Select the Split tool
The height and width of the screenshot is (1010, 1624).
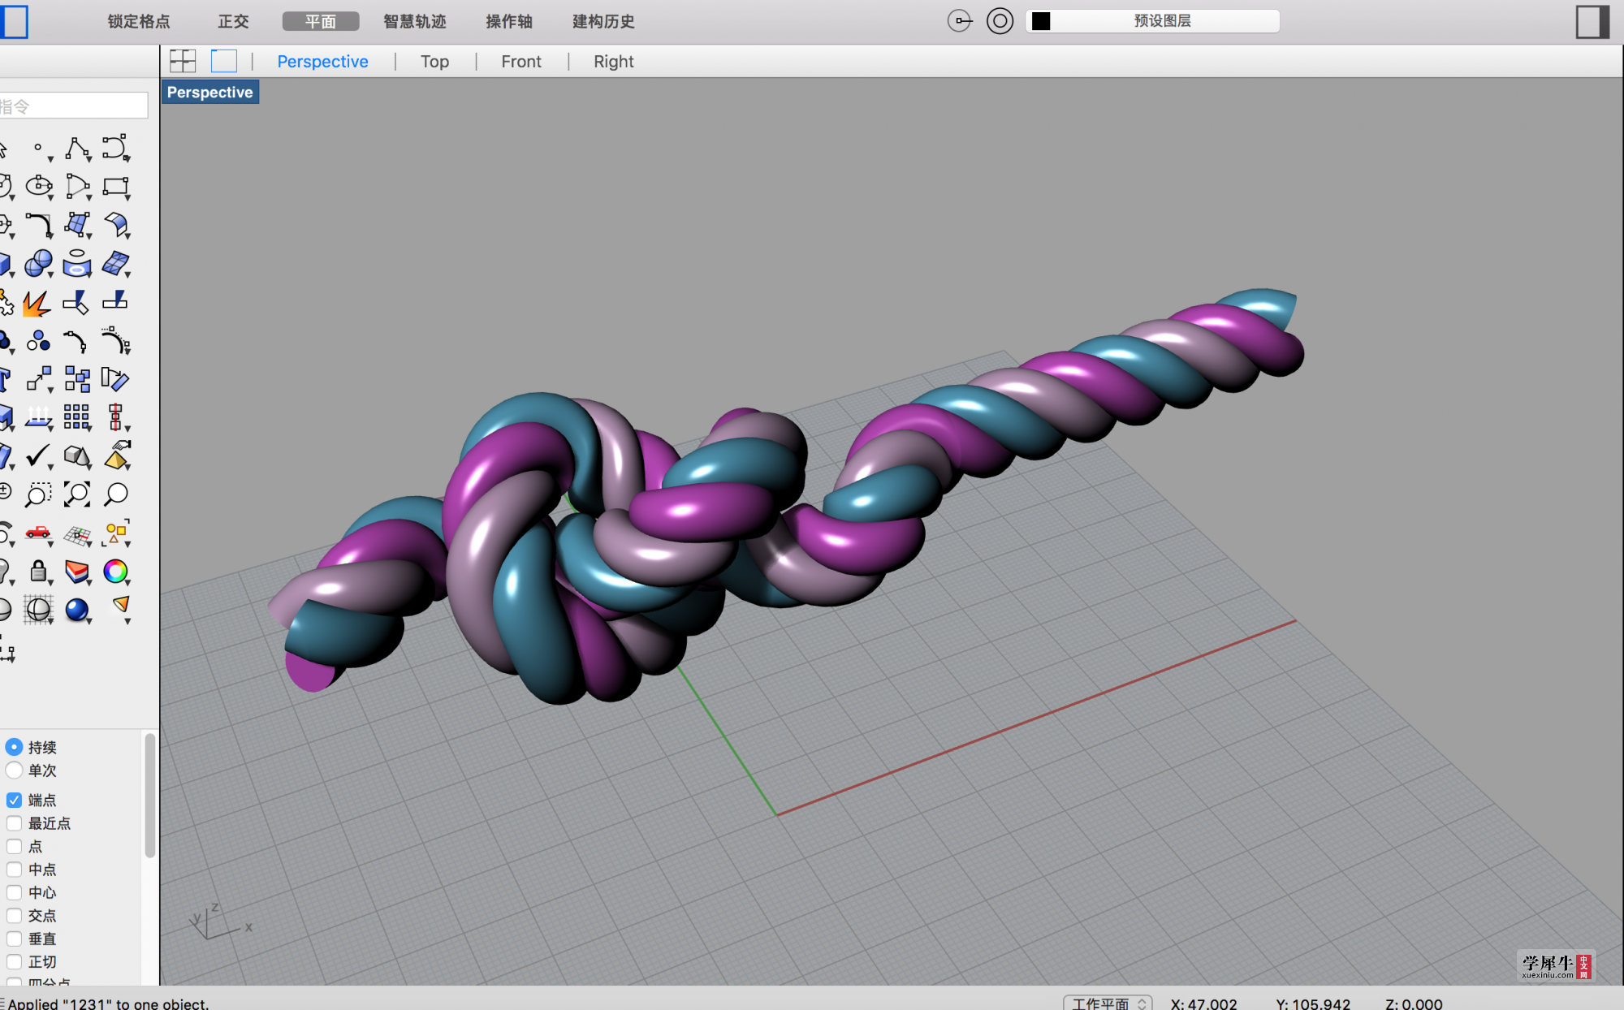115,301
